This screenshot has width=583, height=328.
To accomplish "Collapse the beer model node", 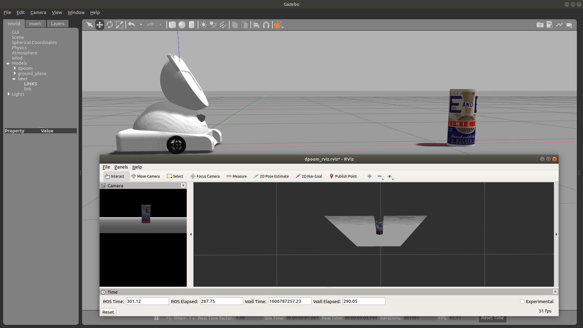I will click(14, 79).
